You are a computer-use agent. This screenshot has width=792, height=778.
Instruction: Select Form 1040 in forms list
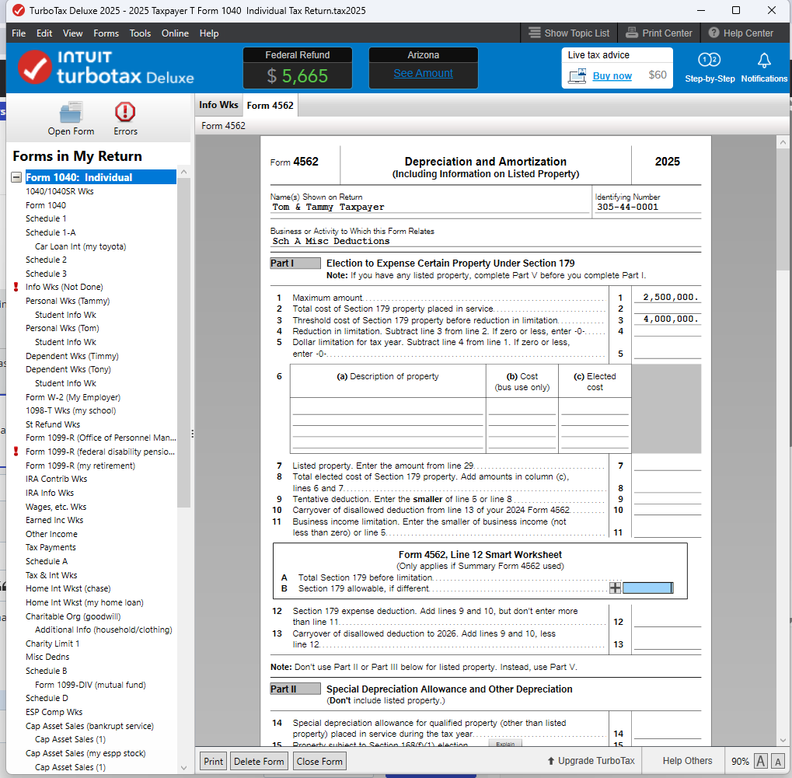[x=45, y=205]
